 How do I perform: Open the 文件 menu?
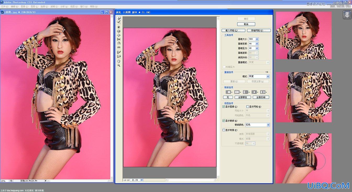click(x=5, y=7)
